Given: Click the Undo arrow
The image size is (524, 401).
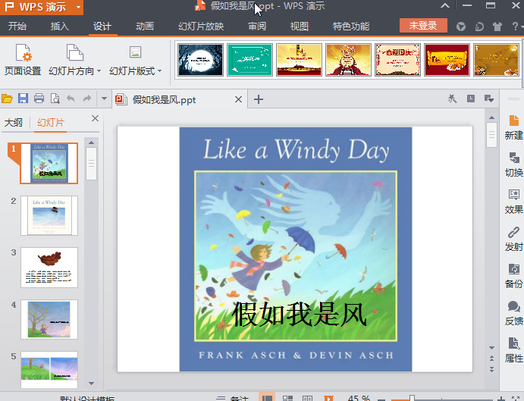Looking at the screenshot, I should tap(71, 99).
